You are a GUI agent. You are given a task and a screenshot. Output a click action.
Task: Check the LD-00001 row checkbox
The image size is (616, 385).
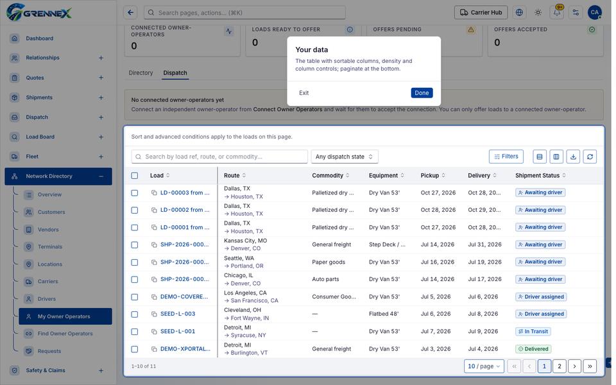pos(135,227)
